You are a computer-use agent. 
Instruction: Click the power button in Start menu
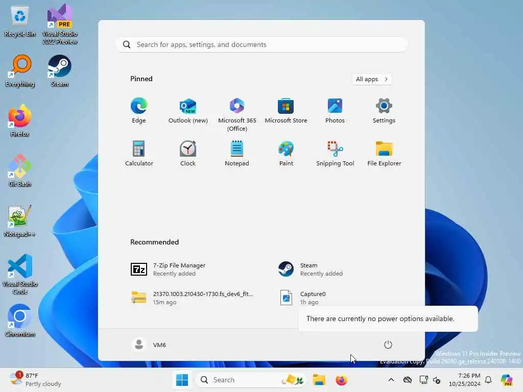click(388, 345)
